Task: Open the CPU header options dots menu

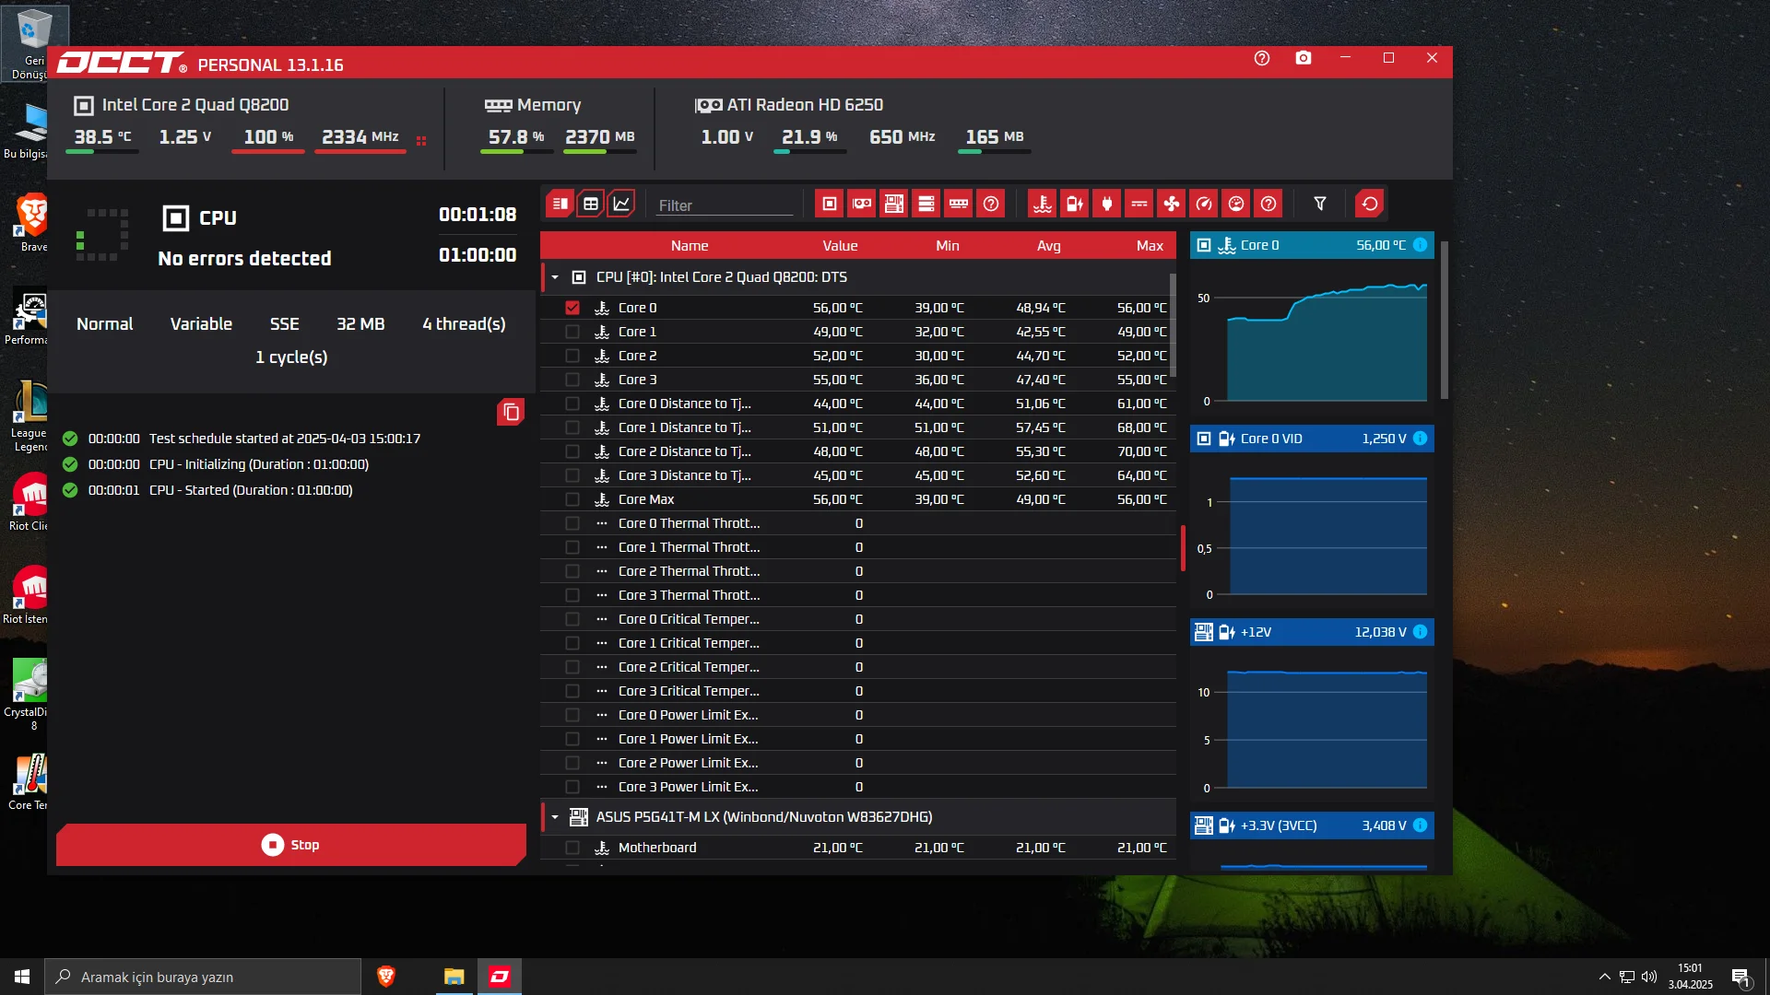Action: pos(421,141)
